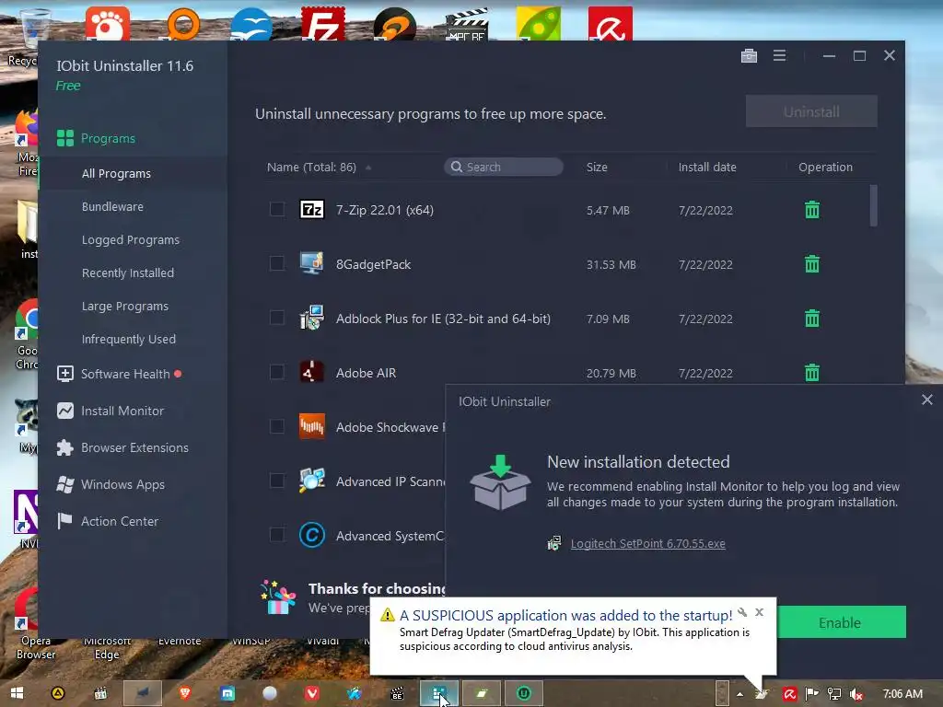Screen dimensions: 943x707
Task: Tick the Advanced IP Scanner checkbox
Action: [276, 481]
